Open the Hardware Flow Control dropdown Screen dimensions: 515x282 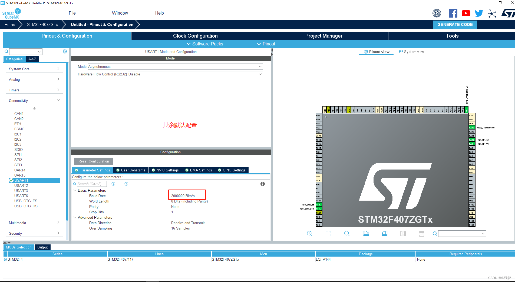(x=195, y=74)
